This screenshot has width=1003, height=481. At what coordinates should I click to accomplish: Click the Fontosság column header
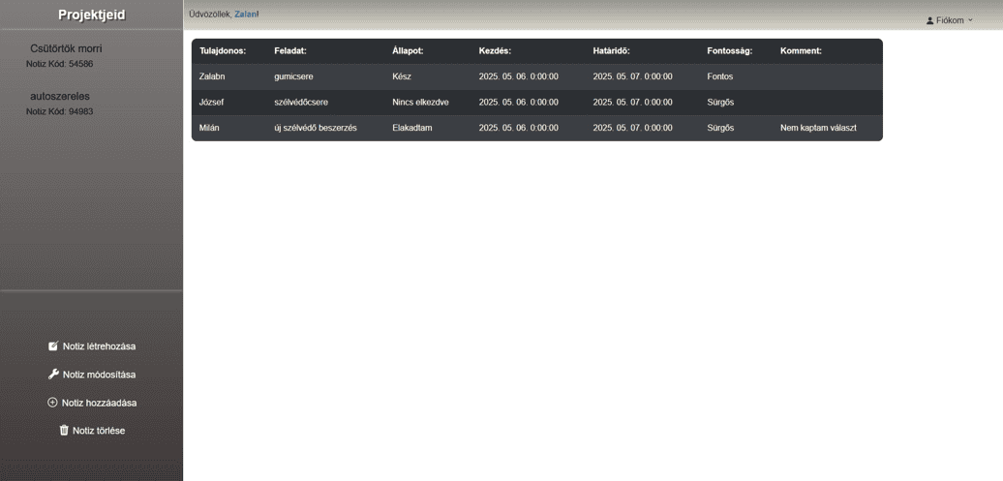click(x=729, y=50)
